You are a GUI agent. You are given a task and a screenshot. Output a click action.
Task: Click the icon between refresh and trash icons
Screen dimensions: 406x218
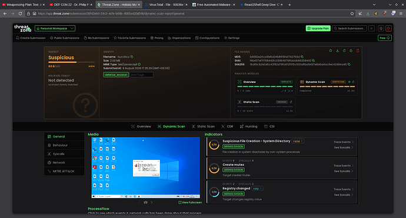pyautogui.click(x=351, y=51)
